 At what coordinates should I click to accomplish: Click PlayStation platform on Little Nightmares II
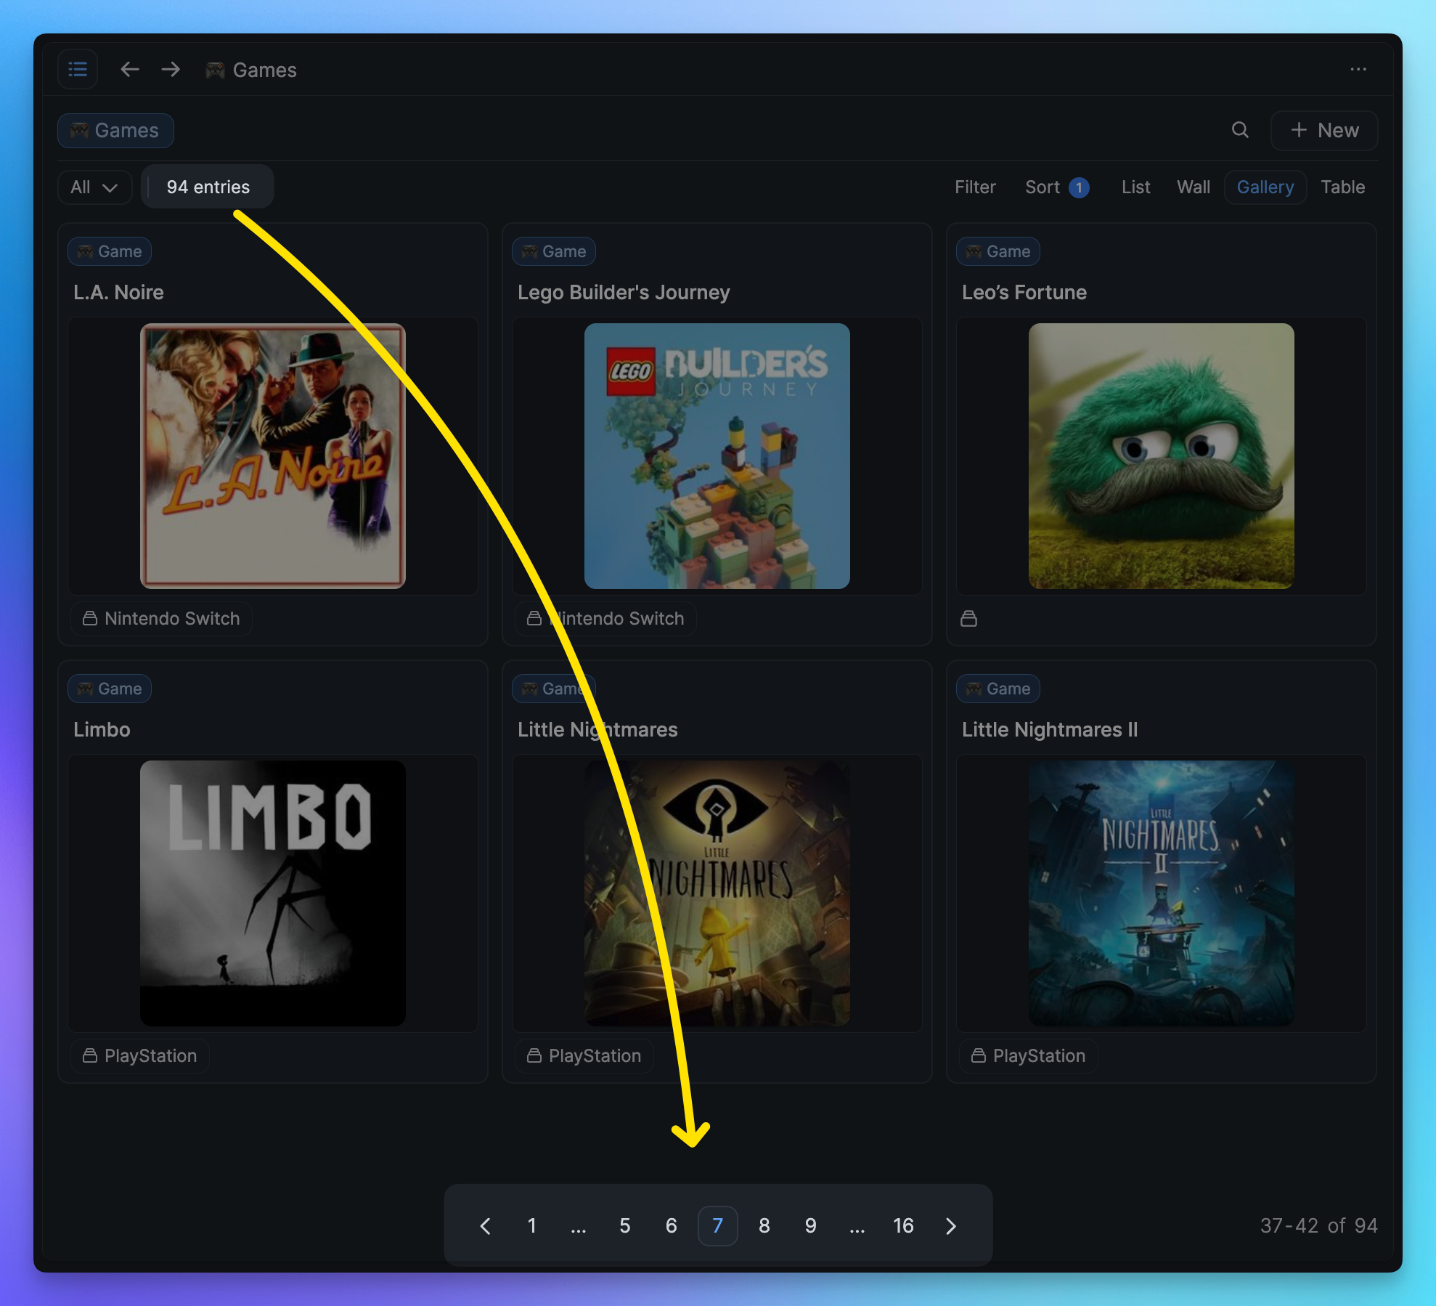click(x=1029, y=1056)
